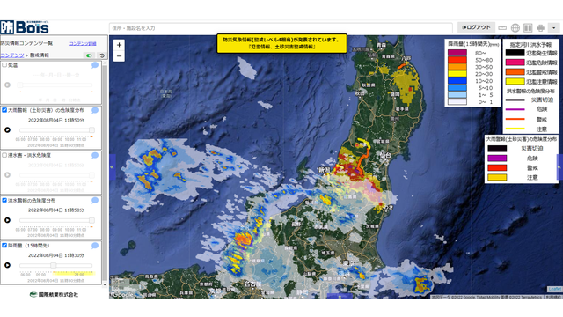Click the 氾濫注意情報 yellow legend swatch
The height and width of the screenshot is (317, 563).
(x=515, y=82)
